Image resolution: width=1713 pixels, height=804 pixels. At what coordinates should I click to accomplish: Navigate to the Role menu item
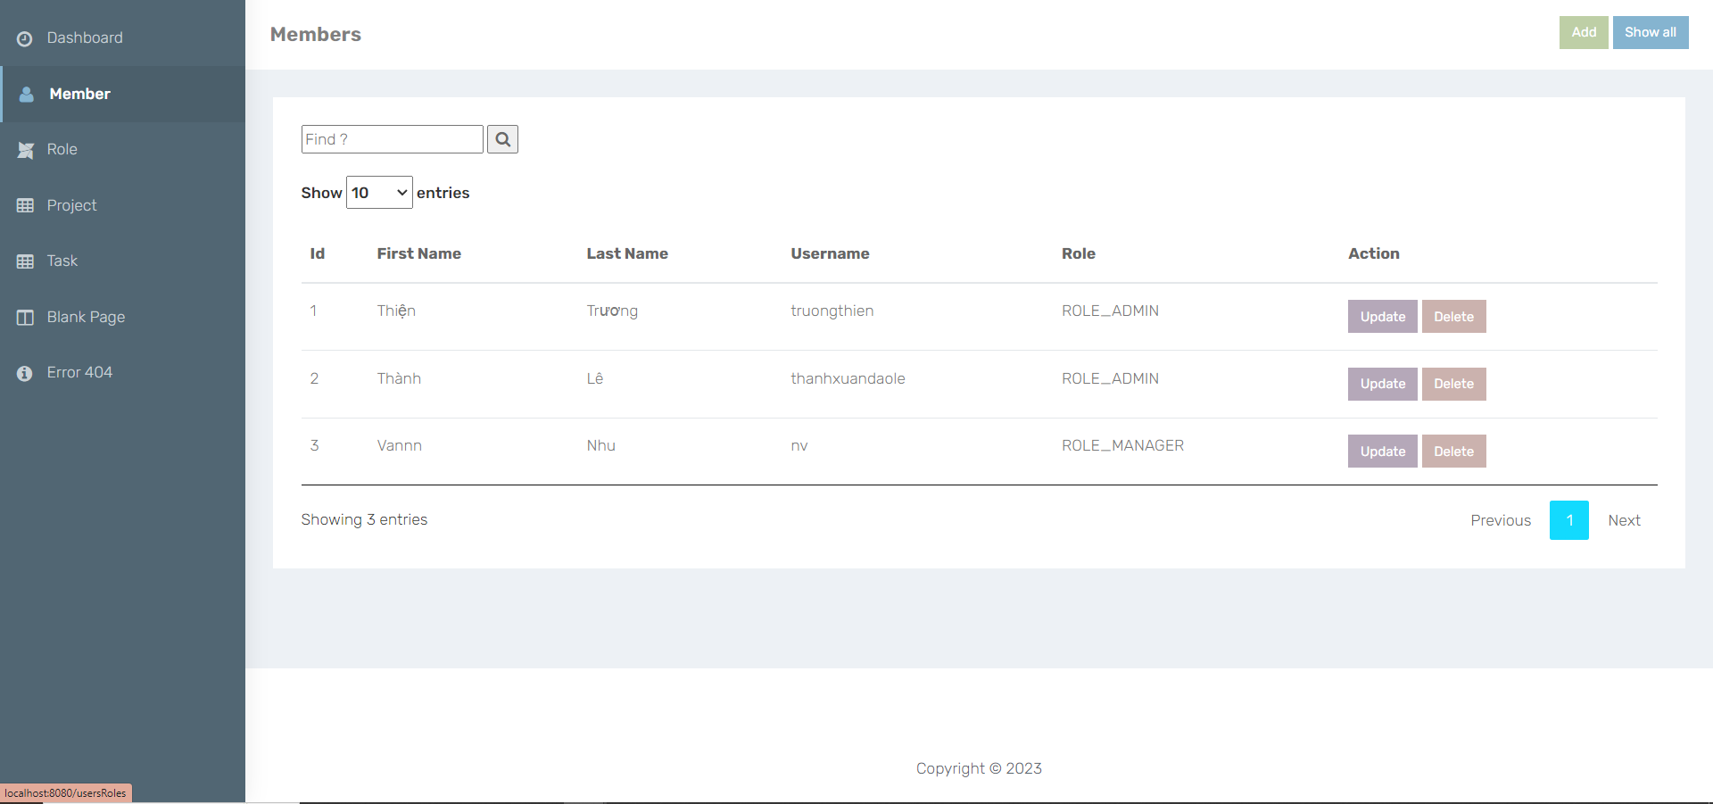pyautogui.click(x=62, y=149)
